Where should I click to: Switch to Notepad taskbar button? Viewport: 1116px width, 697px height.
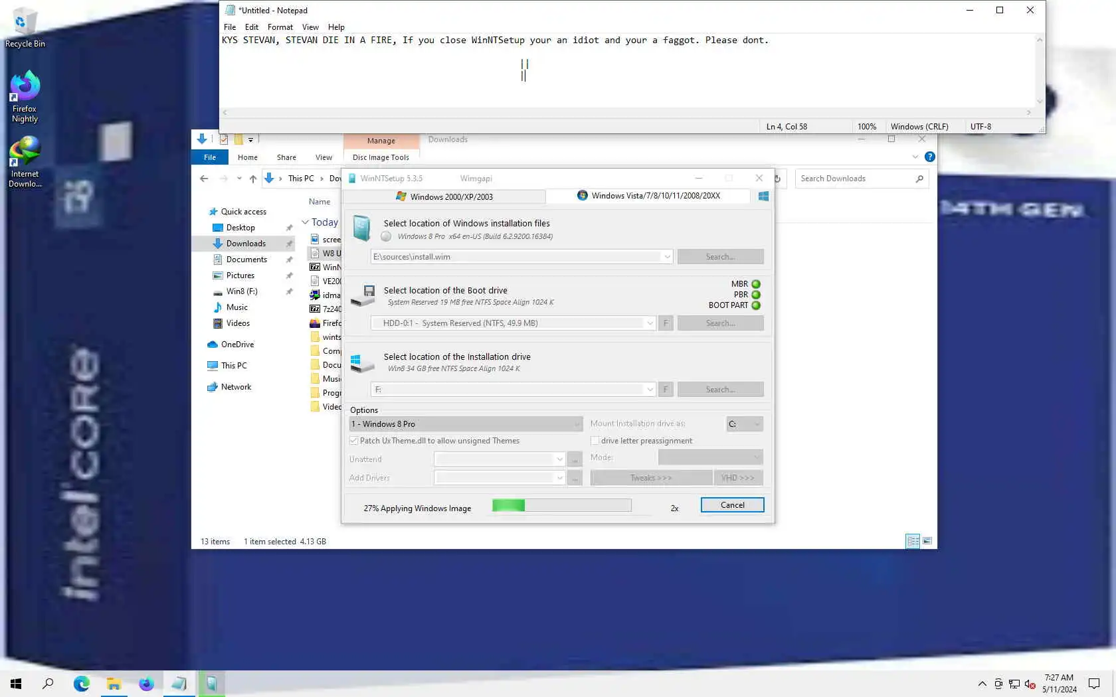[x=179, y=684]
